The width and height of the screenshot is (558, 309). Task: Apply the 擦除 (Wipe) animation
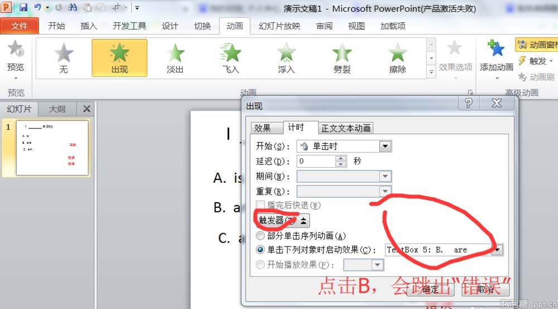coord(397,58)
